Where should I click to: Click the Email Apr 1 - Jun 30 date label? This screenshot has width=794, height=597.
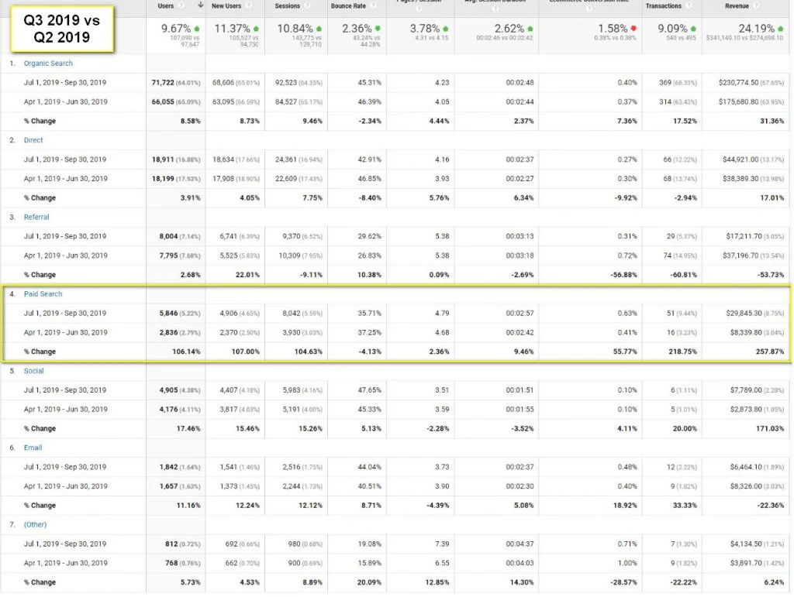[65, 485]
